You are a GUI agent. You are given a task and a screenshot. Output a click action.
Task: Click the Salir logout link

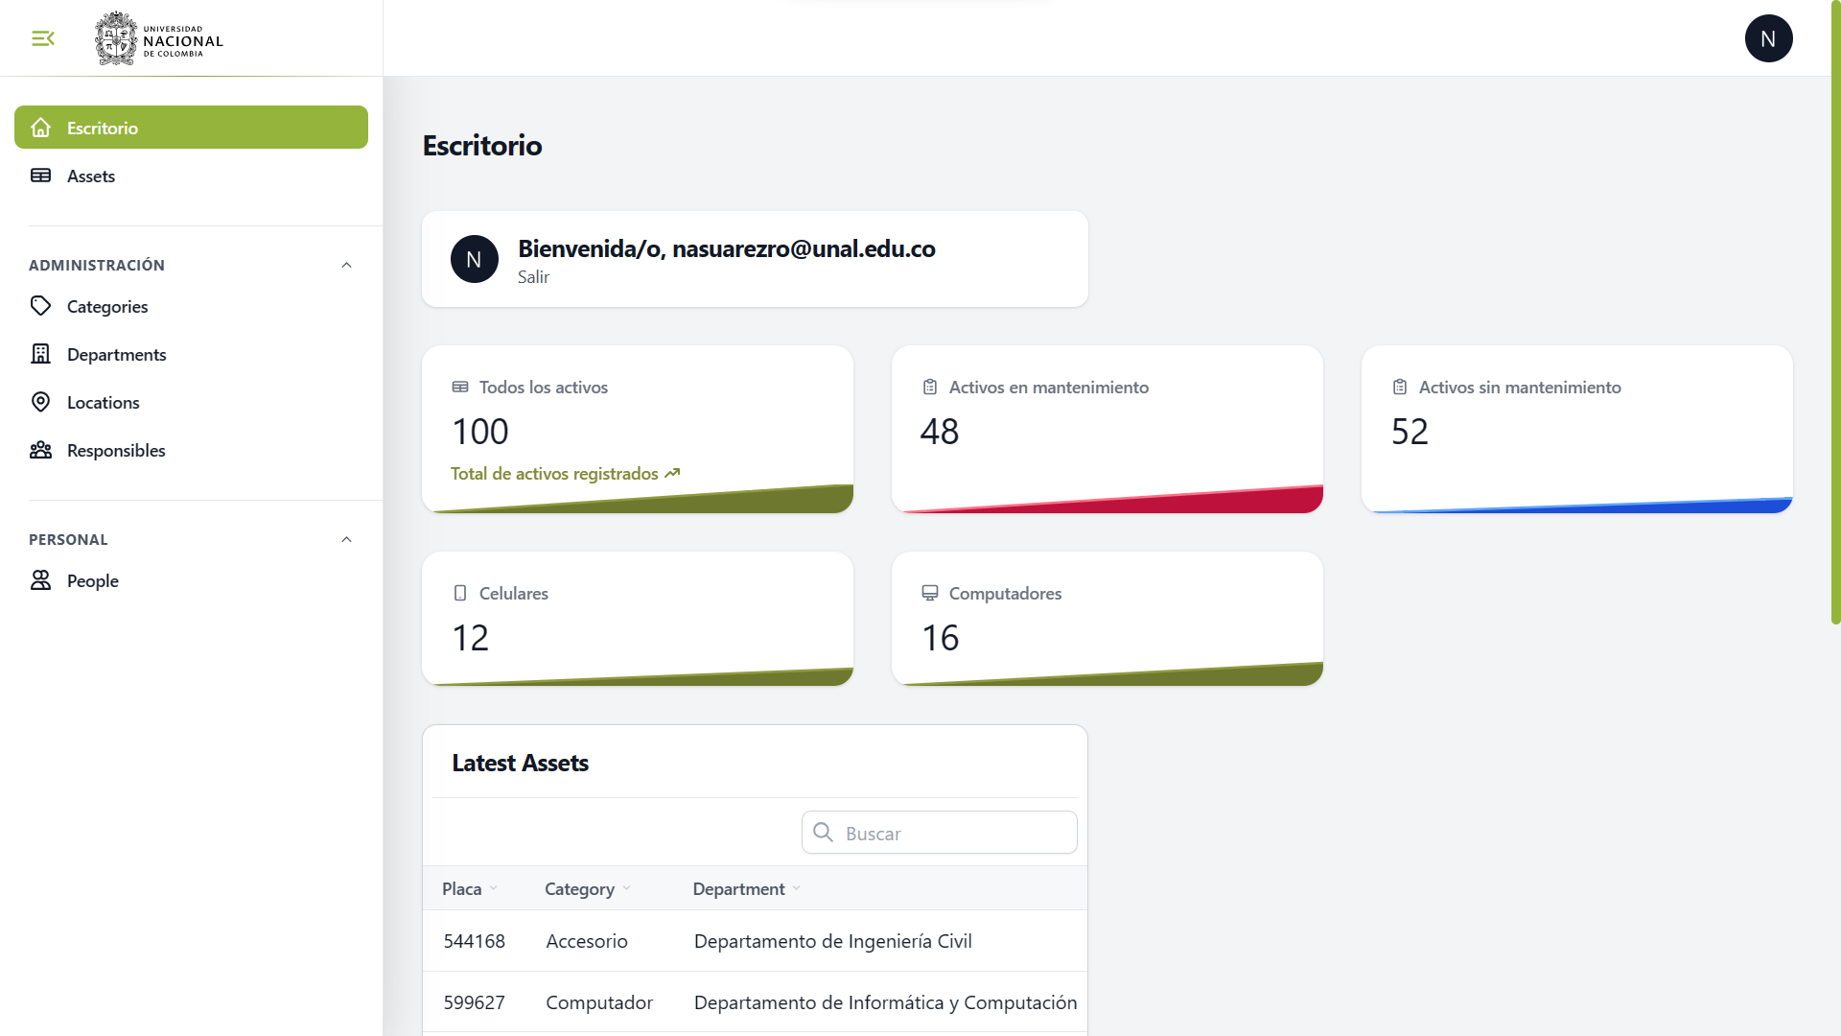[x=533, y=277]
